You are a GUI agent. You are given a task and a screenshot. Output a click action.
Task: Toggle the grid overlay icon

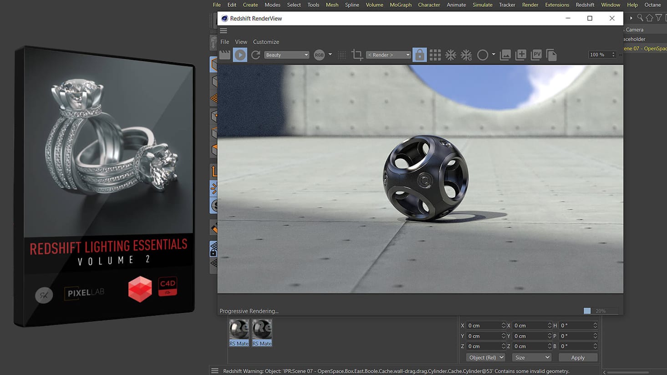click(435, 55)
